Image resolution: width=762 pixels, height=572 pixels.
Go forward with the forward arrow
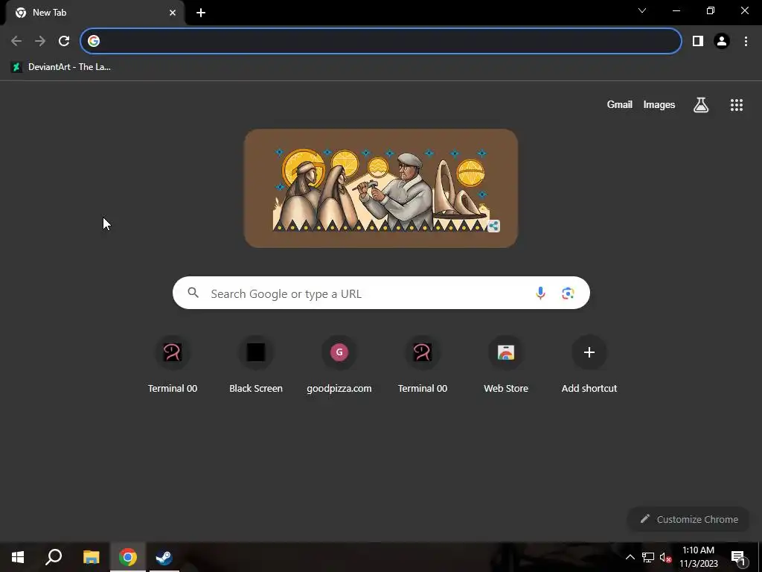pos(40,41)
